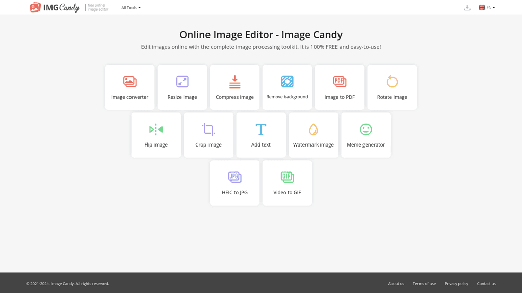Click the Watermark image droplet icon
The height and width of the screenshot is (293, 522).
pyautogui.click(x=314, y=129)
